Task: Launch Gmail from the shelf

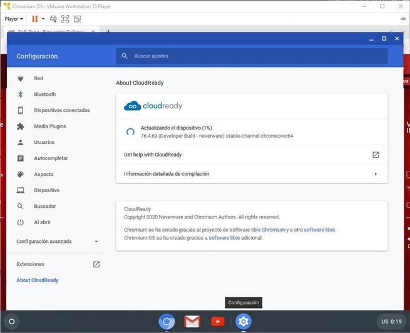Action: click(192, 322)
